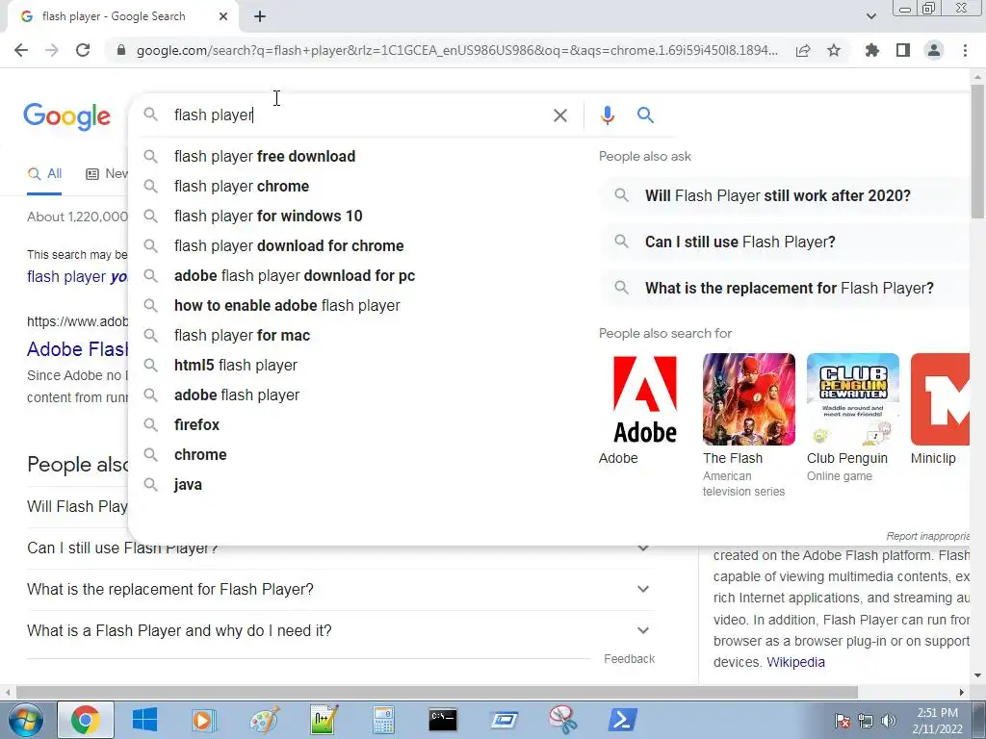Click the browser back arrow
986x739 pixels.
click(21, 50)
